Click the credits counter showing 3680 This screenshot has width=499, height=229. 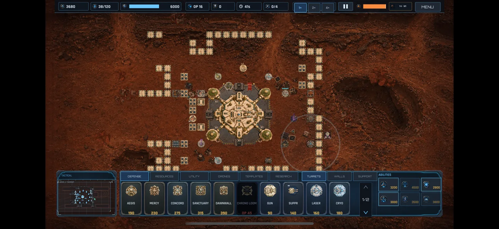73,7
